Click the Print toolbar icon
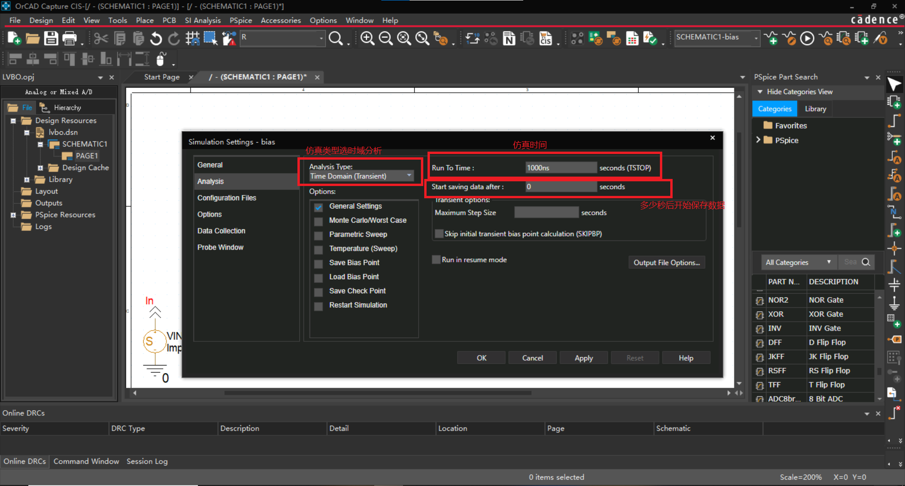The image size is (905, 486). (x=70, y=38)
